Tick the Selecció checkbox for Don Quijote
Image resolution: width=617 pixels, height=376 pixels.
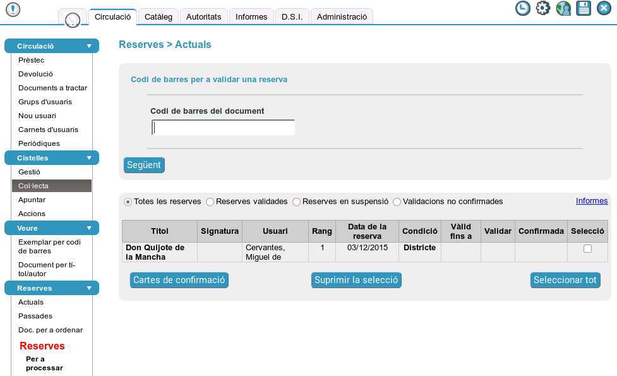[x=587, y=249]
